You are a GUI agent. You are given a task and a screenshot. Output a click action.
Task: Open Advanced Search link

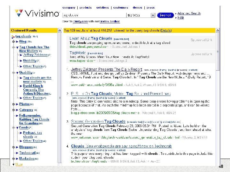(189, 13)
